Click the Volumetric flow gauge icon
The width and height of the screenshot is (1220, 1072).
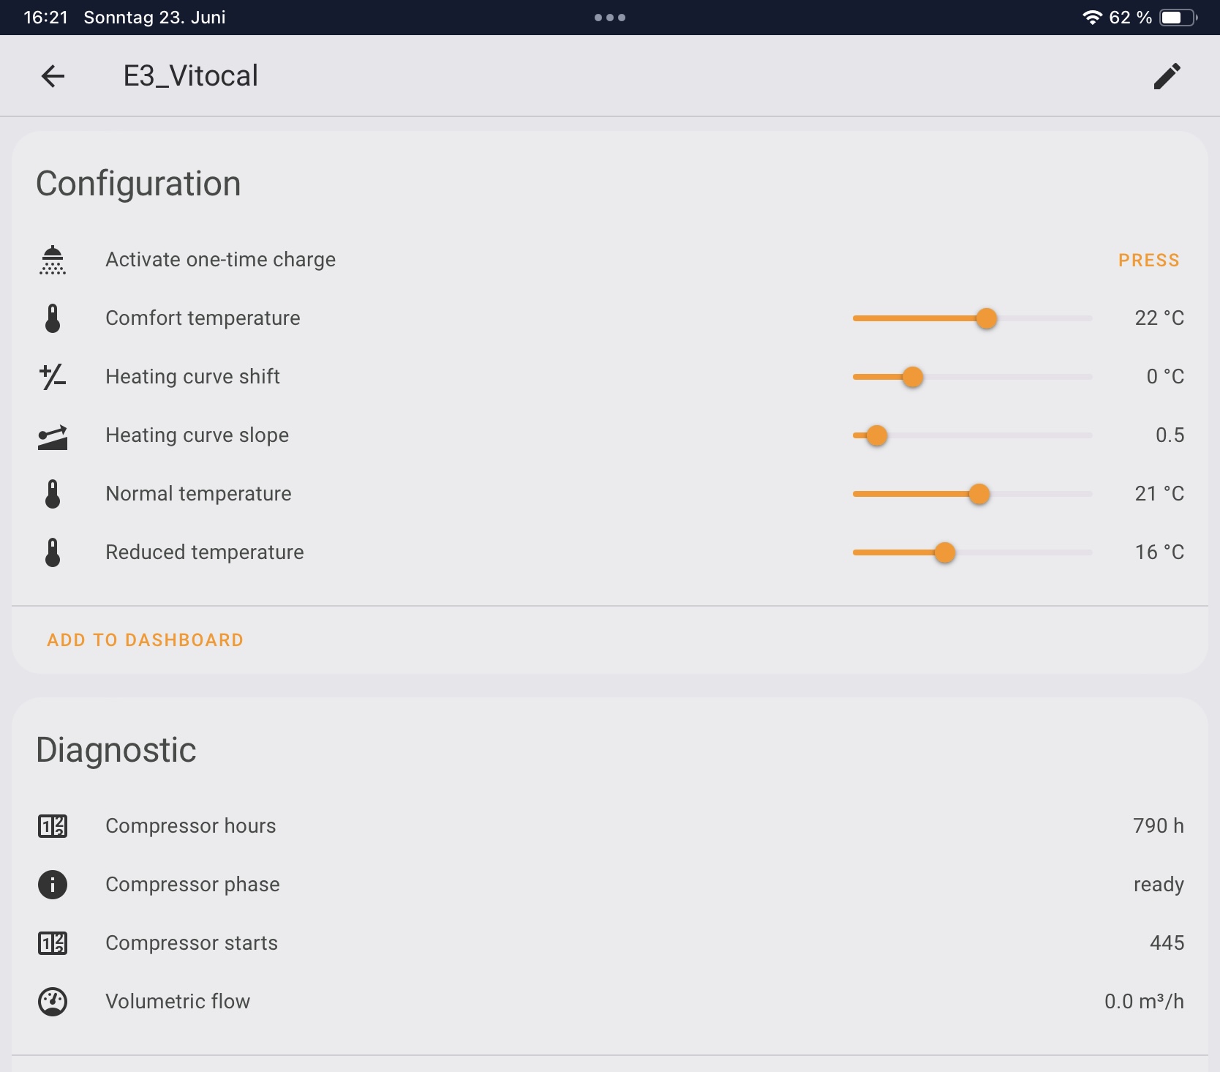click(53, 1002)
